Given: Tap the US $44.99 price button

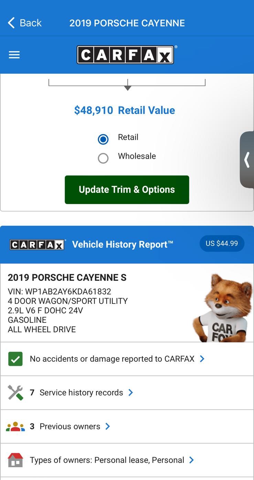Looking at the screenshot, I should [x=222, y=243].
